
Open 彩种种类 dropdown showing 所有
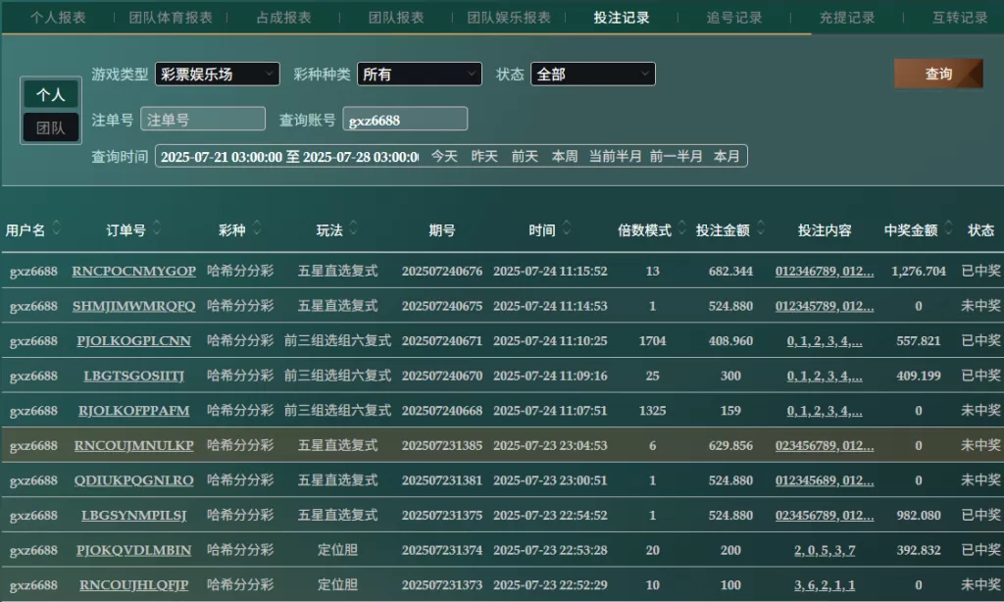[420, 75]
